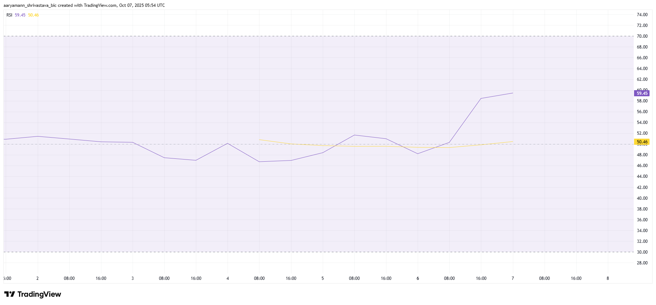This screenshot has height=305, width=656.
Task: Select date 2 on the time axis
Action: 37,278
